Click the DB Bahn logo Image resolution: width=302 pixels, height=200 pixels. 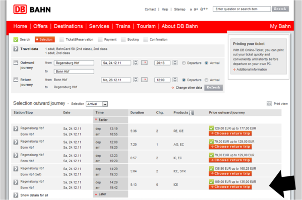point(32,9)
